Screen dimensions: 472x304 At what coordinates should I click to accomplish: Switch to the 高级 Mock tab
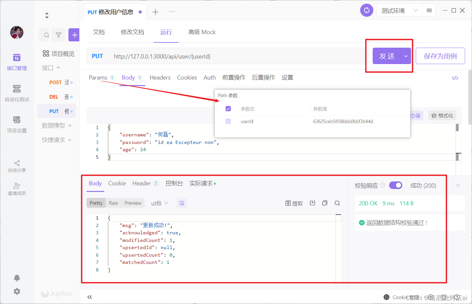[x=202, y=32]
